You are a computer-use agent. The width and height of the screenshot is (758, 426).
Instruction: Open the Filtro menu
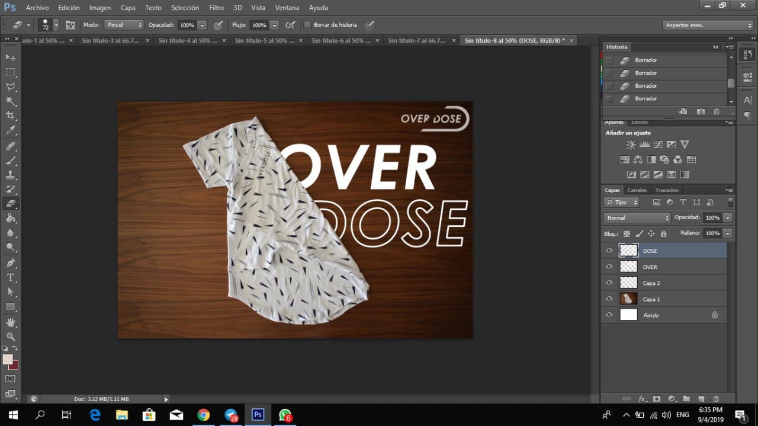tap(216, 8)
